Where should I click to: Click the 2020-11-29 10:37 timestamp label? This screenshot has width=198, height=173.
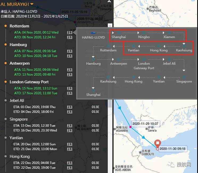(145, 124)
